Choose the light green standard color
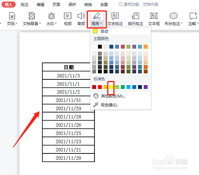This screenshot has height=175, width=199. (117, 87)
